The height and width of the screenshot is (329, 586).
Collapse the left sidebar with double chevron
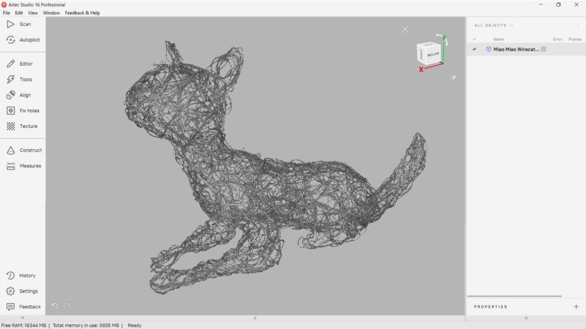[x=23, y=318]
